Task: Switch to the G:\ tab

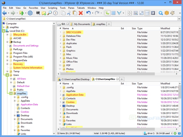Action: (63, 24)
